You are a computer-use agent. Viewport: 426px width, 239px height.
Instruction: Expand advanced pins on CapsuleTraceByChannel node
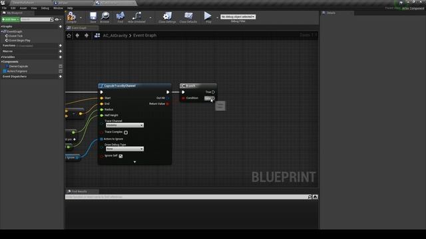click(x=134, y=162)
